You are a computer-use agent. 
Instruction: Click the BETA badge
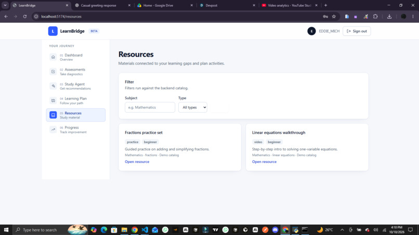pyautogui.click(x=94, y=31)
